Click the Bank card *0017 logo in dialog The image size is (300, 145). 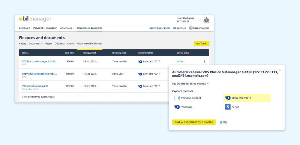(x=228, y=98)
